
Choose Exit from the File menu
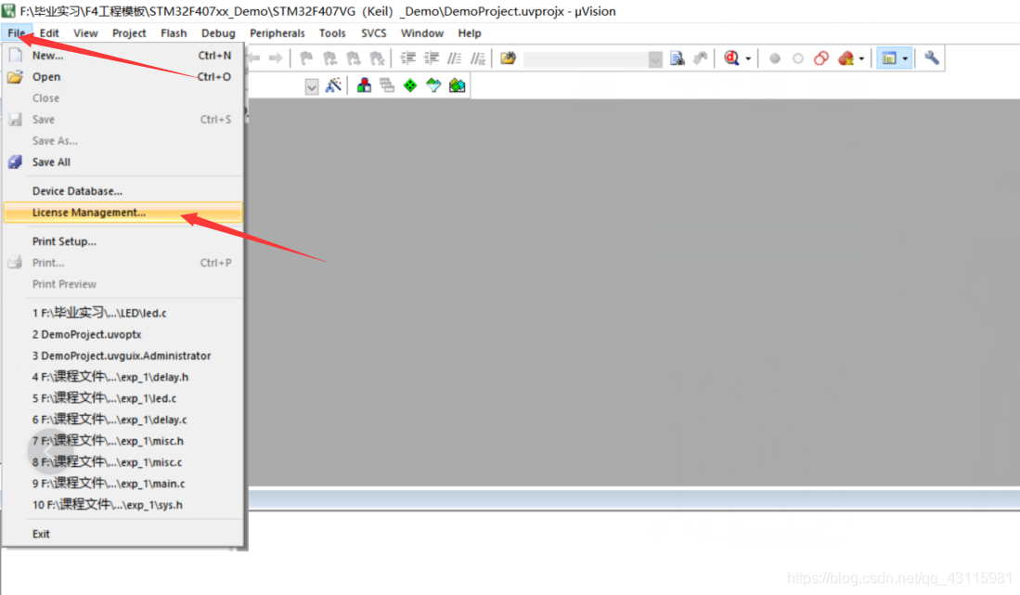[123, 534]
